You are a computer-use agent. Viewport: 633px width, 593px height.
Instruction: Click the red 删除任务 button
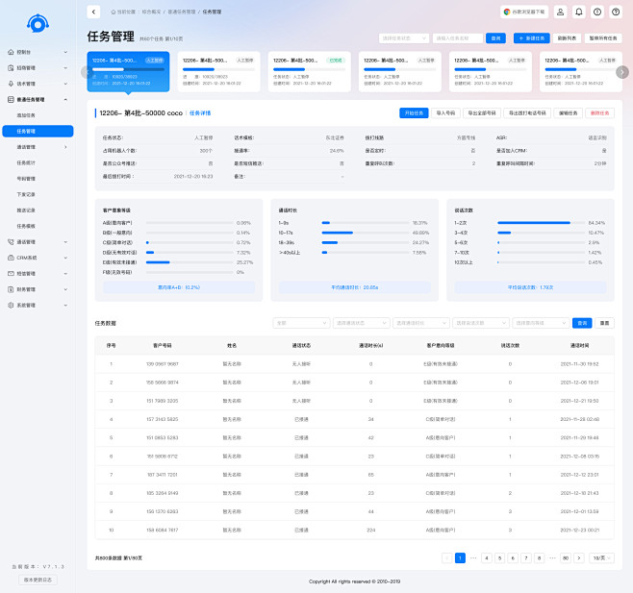click(x=599, y=112)
